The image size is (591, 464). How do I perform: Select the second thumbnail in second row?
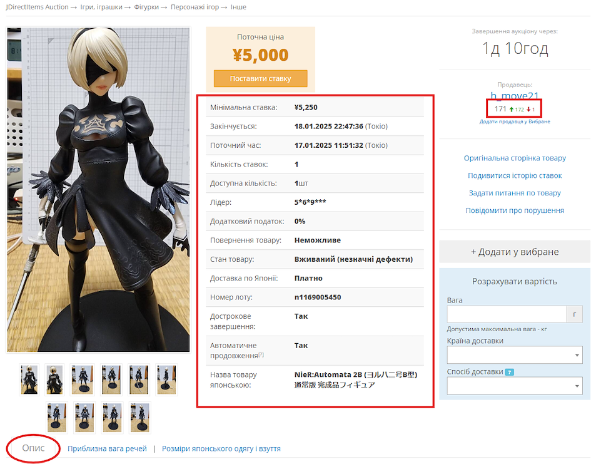(84, 417)
